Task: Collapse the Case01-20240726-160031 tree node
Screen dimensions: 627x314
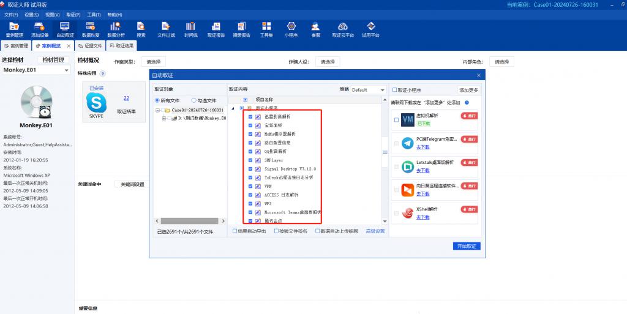Action: tap(158, 110)
